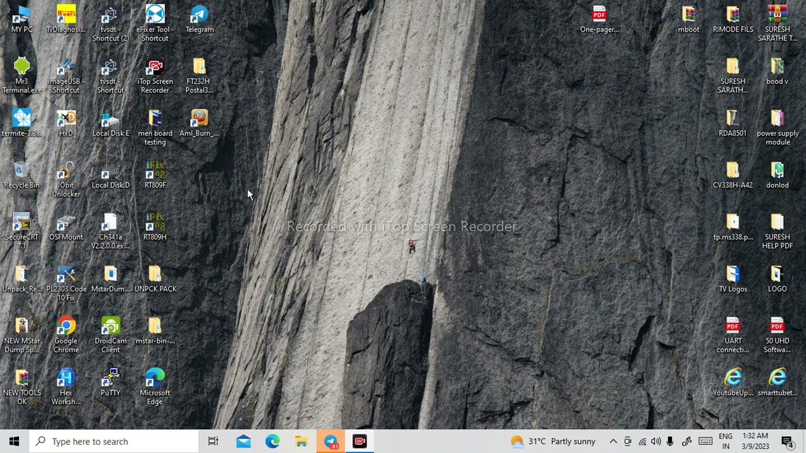Screen dimensions: 806x453
Task: Select UART connecti... PDF file
Action: coord(733,335)
